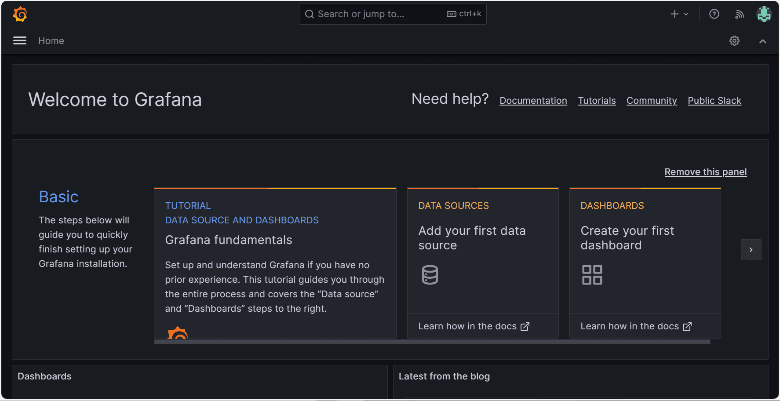
Task: Click the horizontal scrollbar under setup cards
Action: (x=432, y=342)
